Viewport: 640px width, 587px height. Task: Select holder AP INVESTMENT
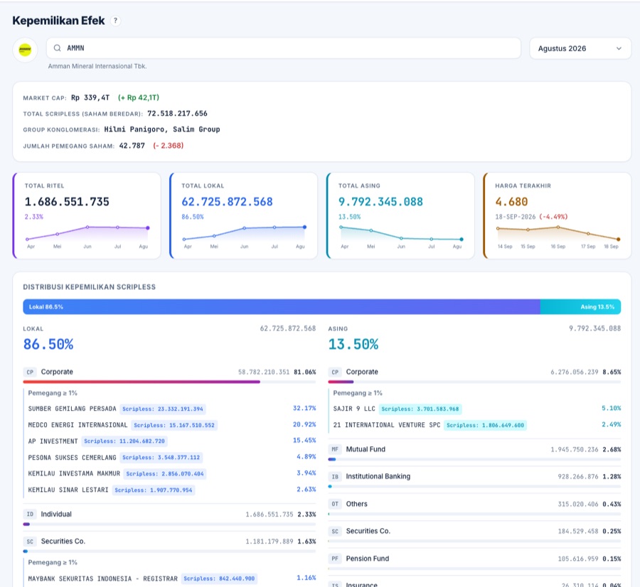53,441
